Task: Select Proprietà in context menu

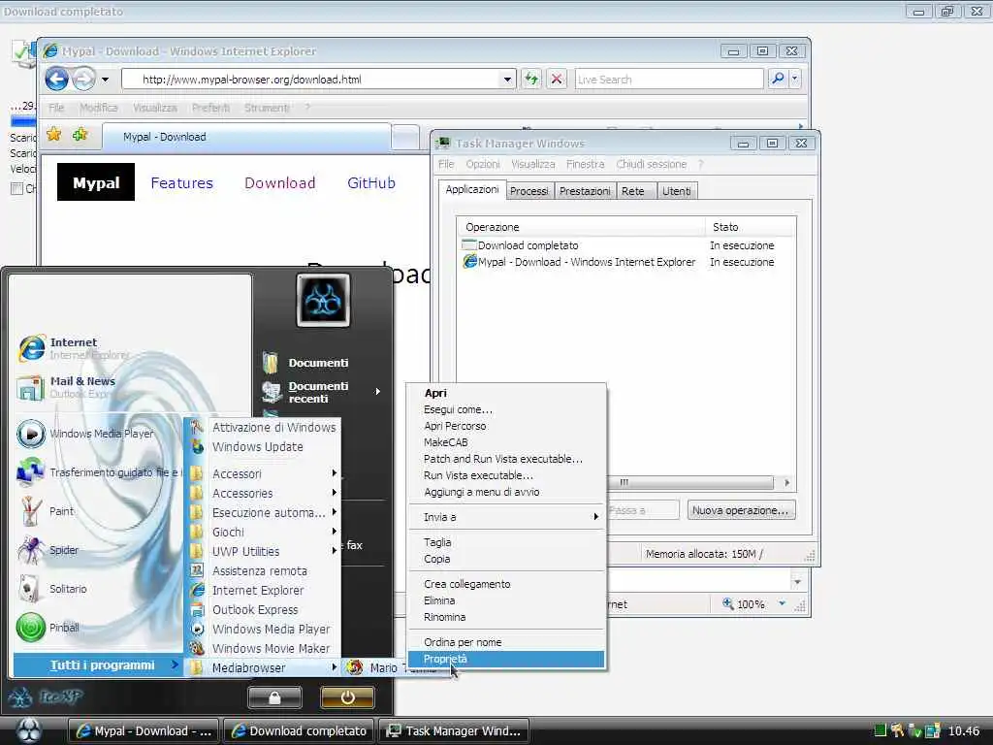Action: [506, 660]
